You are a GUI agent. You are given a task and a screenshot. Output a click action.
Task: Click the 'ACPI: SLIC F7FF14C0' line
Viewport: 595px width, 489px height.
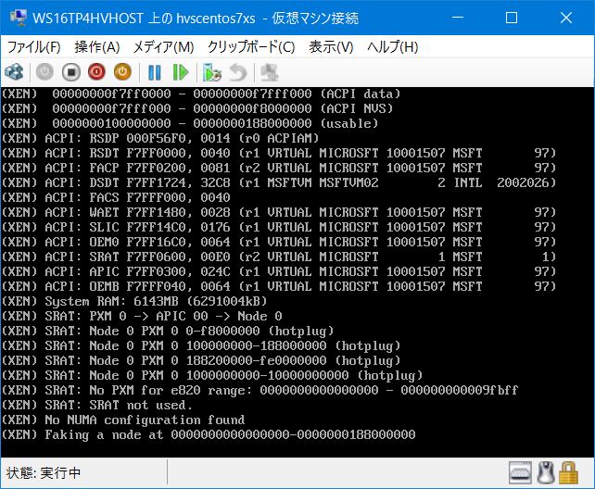[x=279, y=227]
